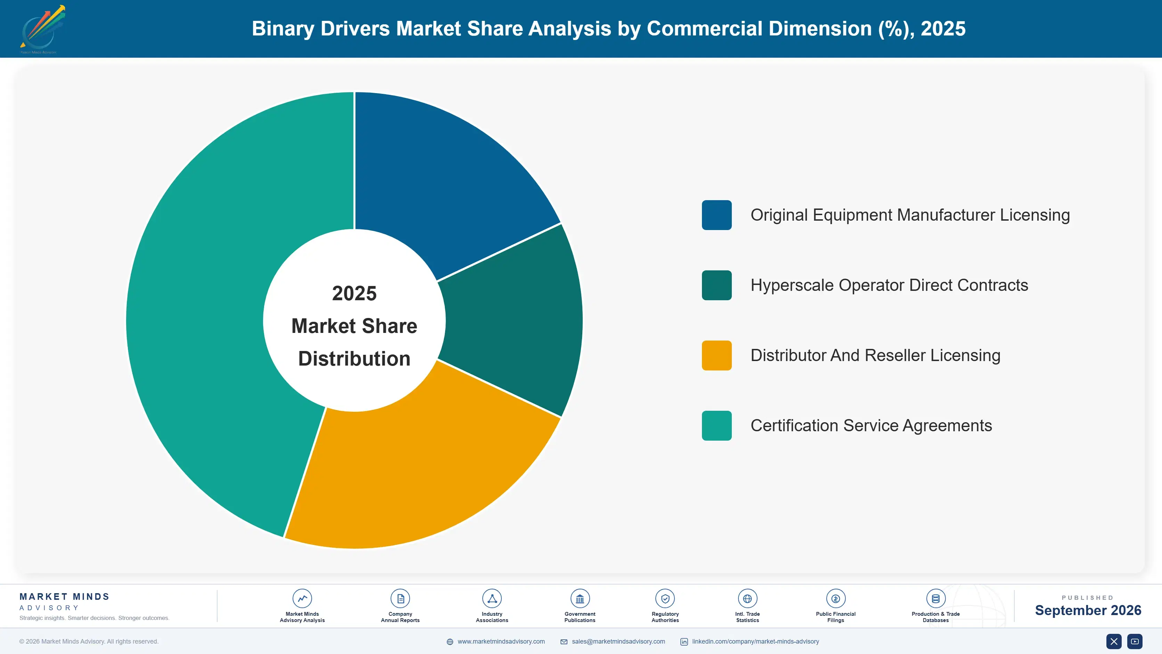Click the 2025 Market Share Distribution center text
The image size is (1162, 654).
[354, 326]
